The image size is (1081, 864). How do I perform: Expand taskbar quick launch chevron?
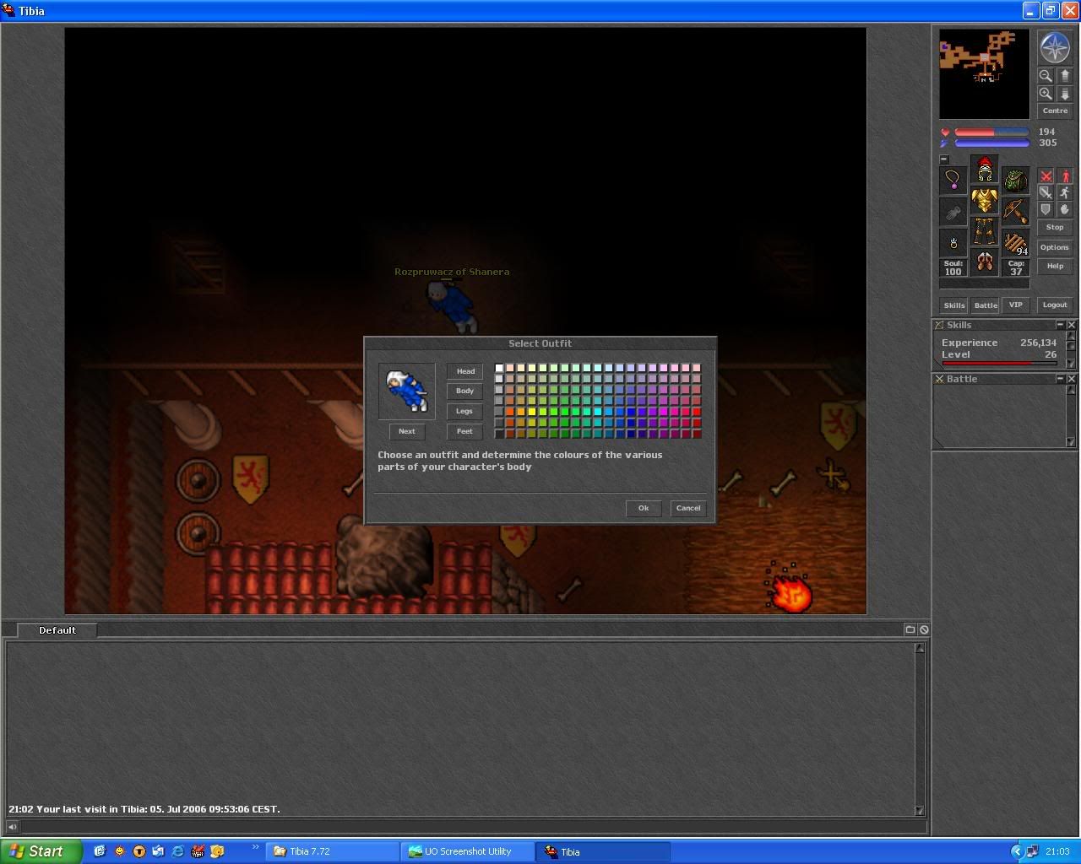coord(256,847)
